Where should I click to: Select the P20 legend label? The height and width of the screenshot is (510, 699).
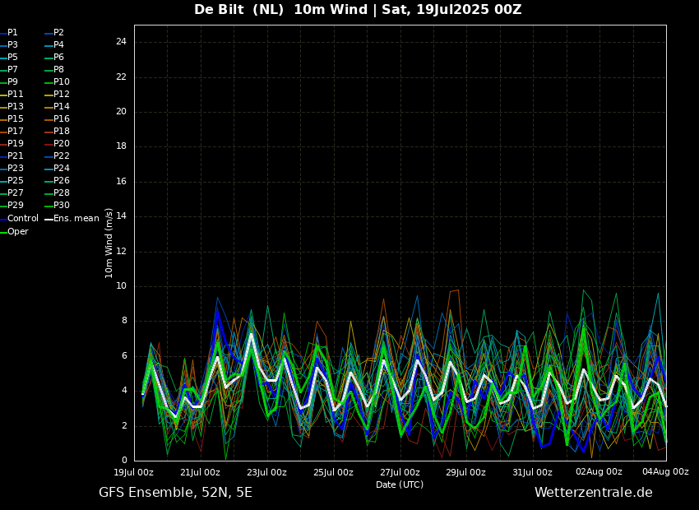coord(61,144)
